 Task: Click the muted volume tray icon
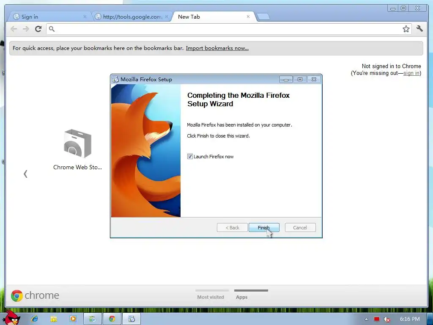387,319
